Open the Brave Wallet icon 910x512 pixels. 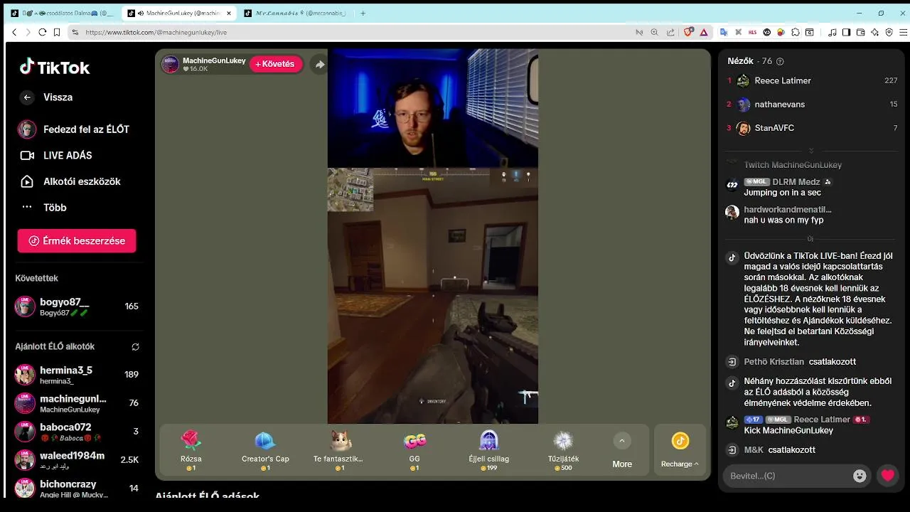[x=860, y=33]
